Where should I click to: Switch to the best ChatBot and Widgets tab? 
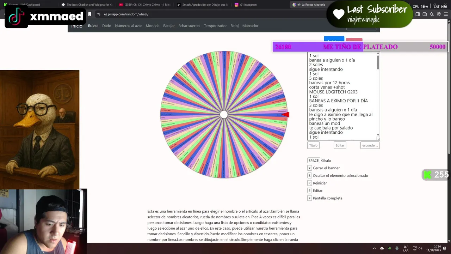pyautogui.click(x=86, y=5)
